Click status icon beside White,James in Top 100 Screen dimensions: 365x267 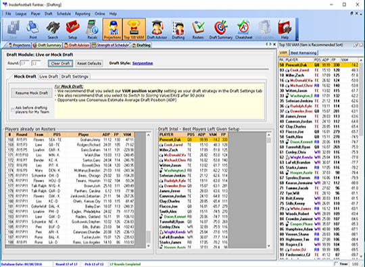click(x=287, y=209)
